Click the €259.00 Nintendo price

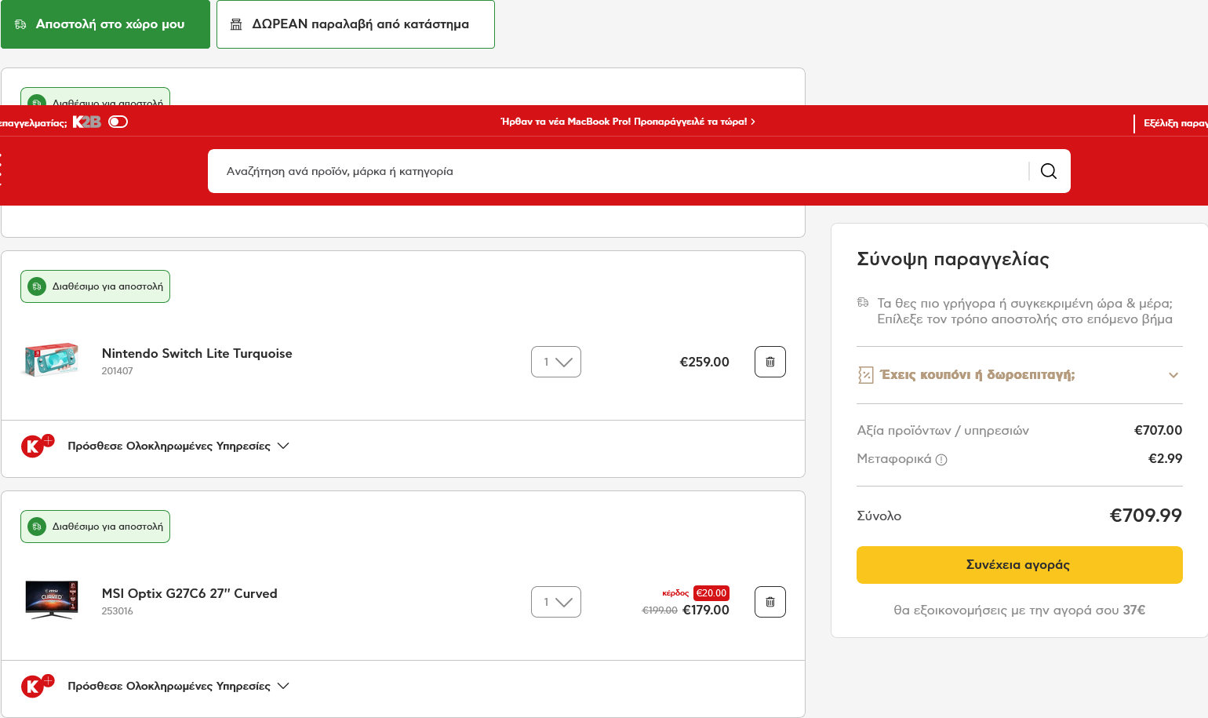pos(704,362)
